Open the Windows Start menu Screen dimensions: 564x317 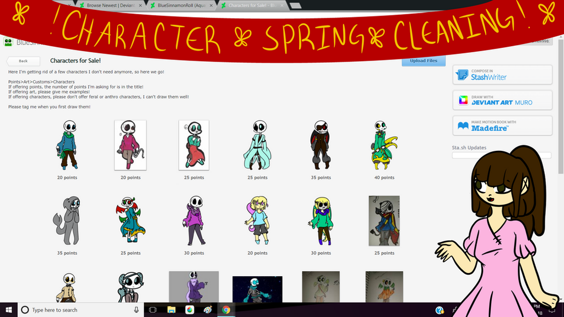9,310
